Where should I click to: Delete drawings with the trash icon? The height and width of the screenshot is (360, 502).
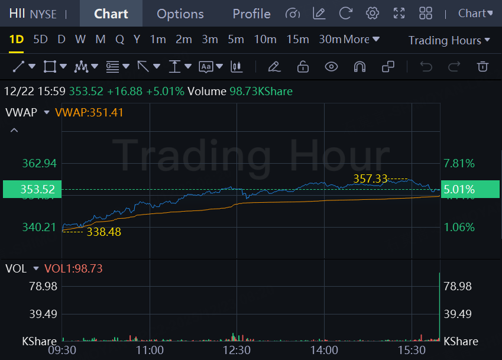[x=482, y=67]
